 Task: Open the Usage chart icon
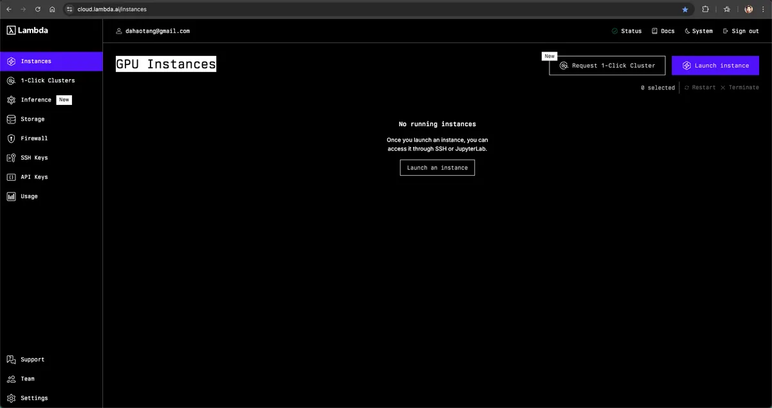click(x=11, y=197)
